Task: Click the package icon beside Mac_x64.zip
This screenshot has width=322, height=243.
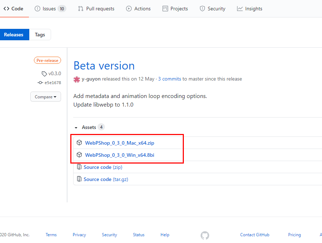Action: [79, 143]
